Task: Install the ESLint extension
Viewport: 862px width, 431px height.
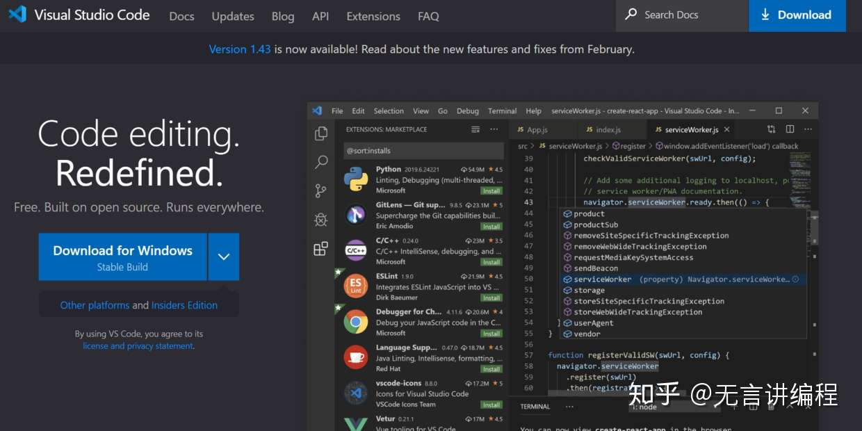Action: tap(491, 298)
